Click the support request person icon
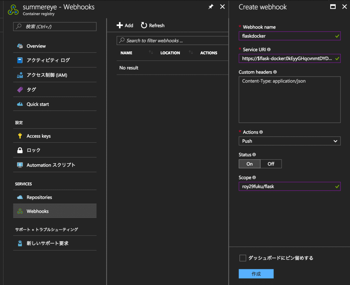Viewport: 350px width, 285px height. [x=20, y=243]
